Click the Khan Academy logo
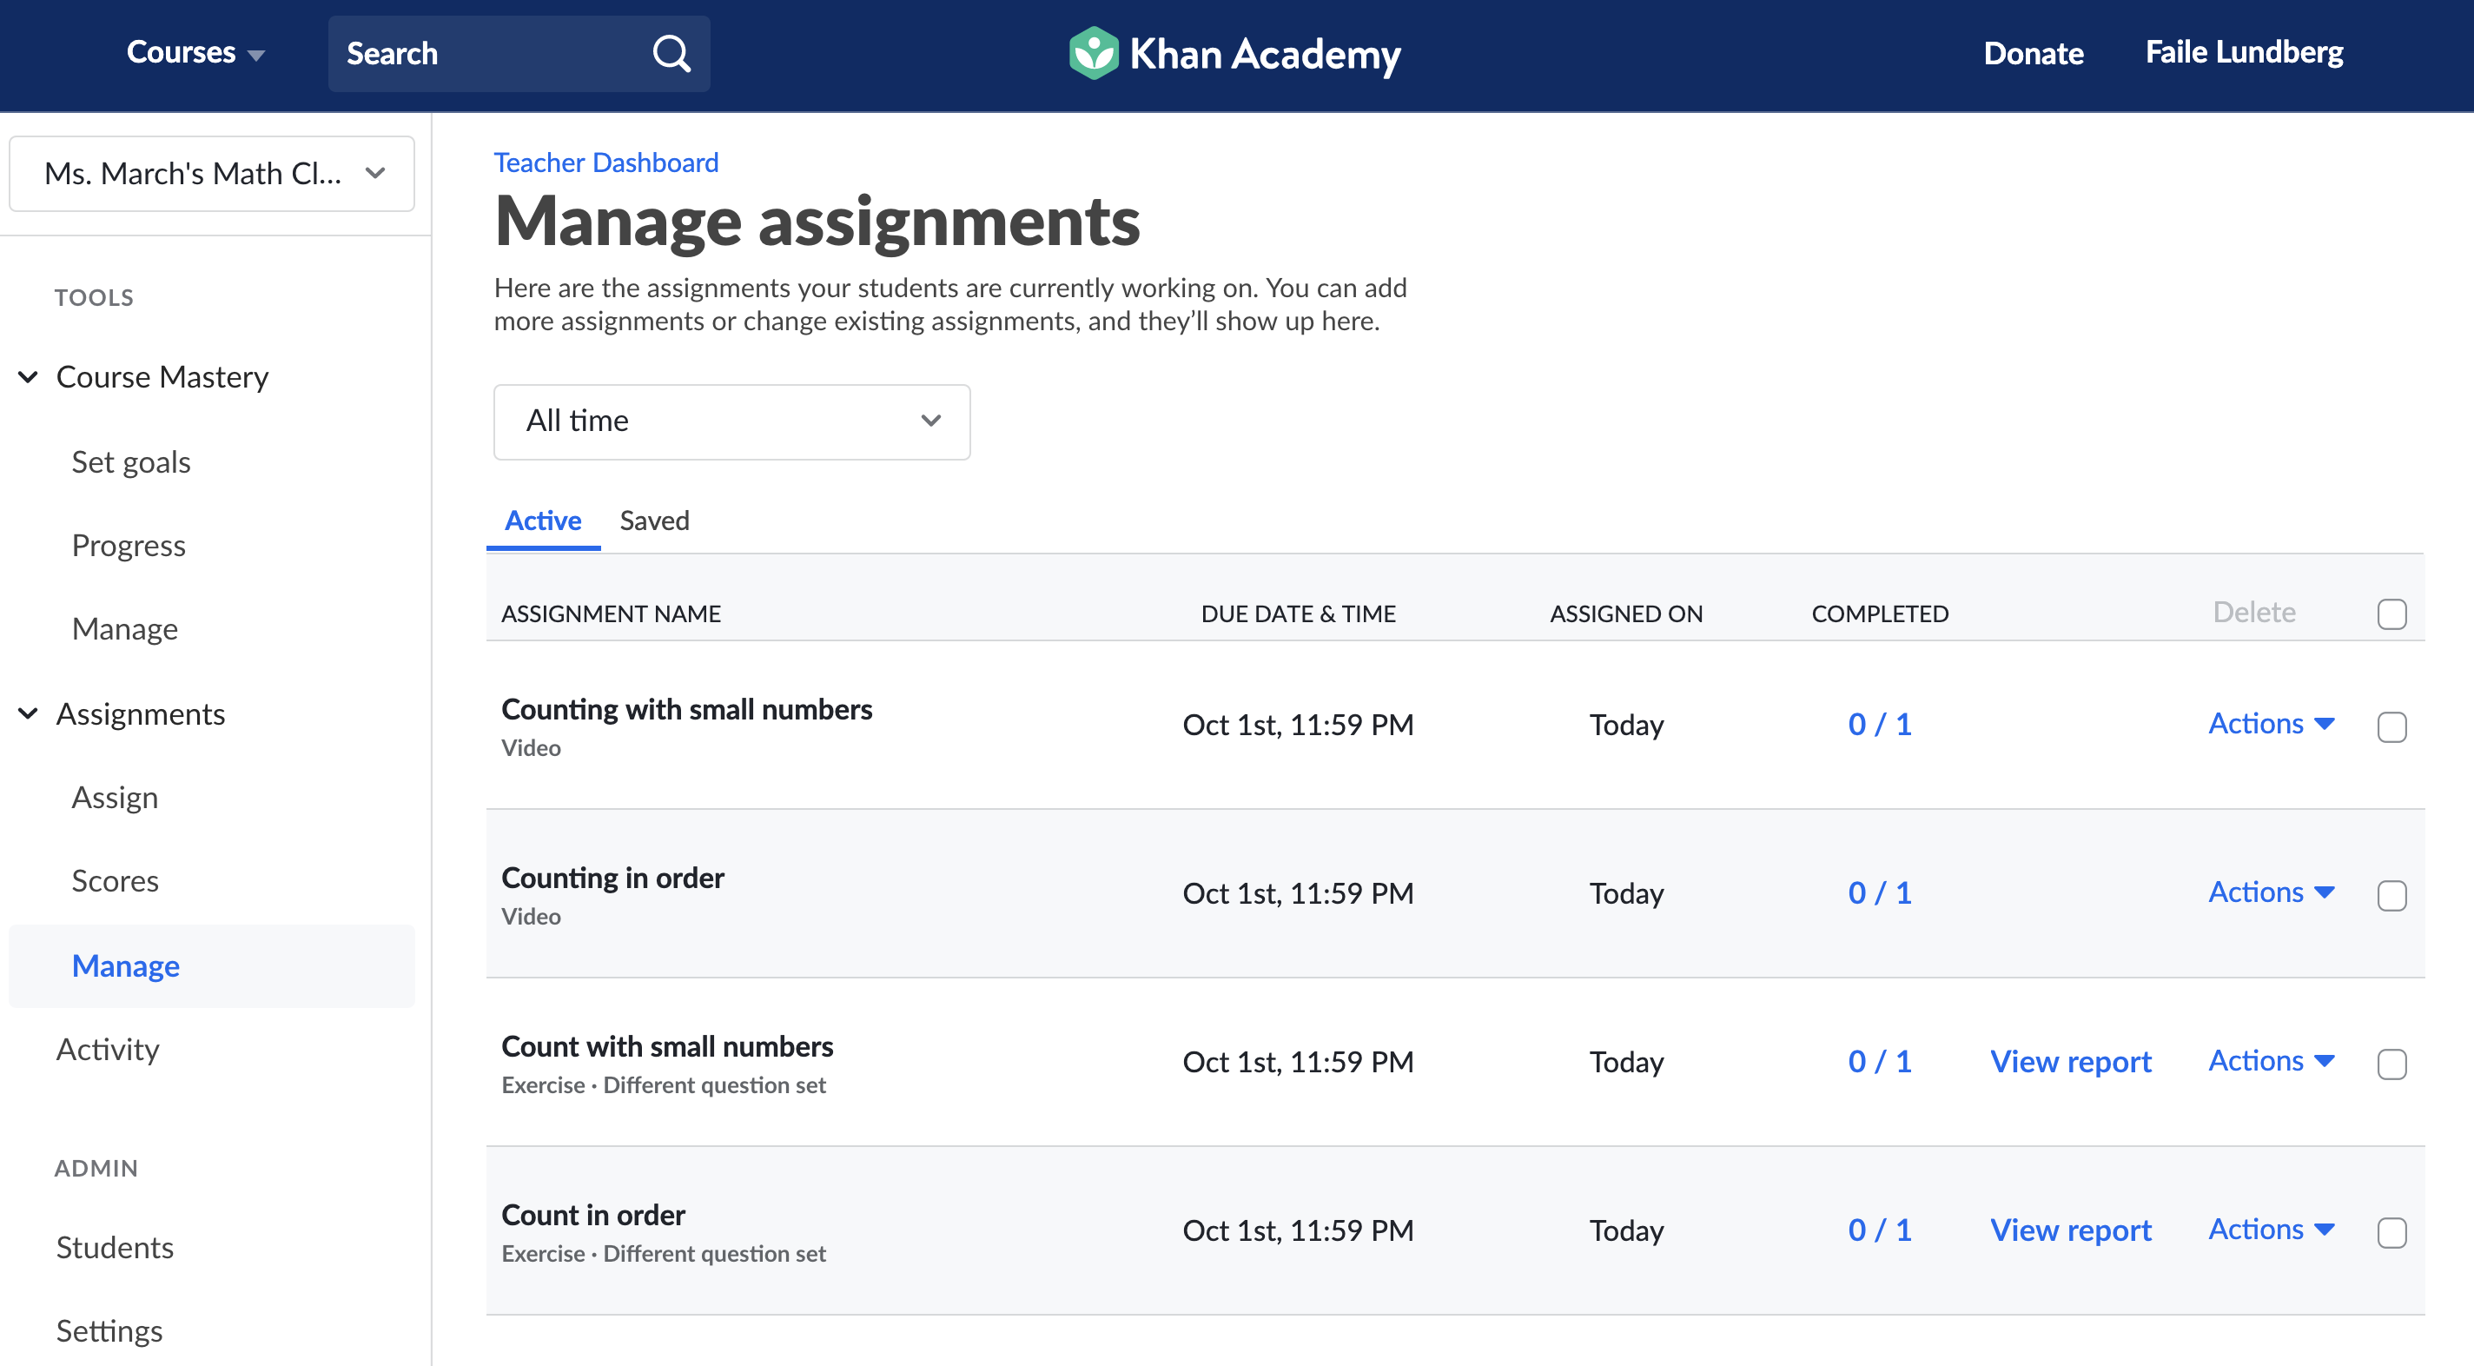Viewport: 2474px width, 1366px height. coord(1234,53)
